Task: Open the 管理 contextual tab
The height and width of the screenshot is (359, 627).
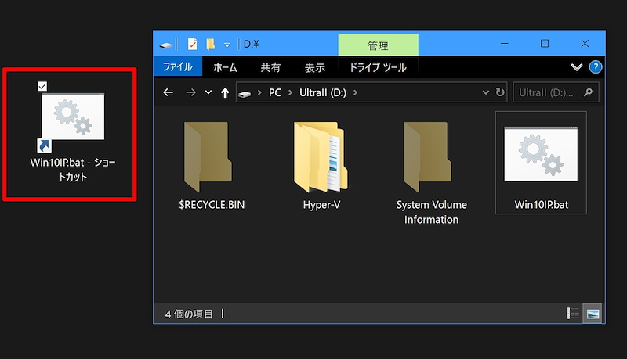Action: pyautogui.click(x=379, y=45)
